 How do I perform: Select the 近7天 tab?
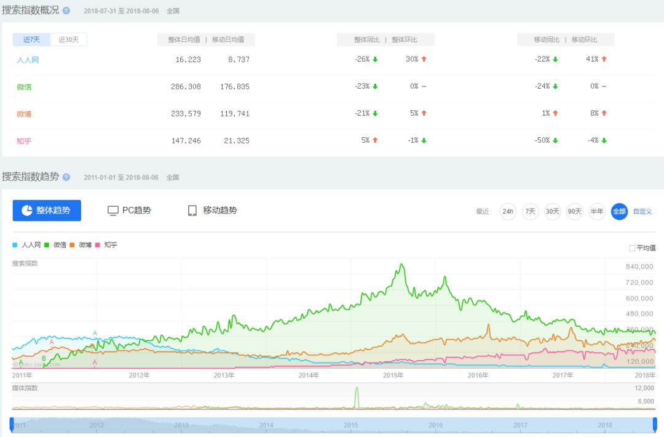(32, 40)
